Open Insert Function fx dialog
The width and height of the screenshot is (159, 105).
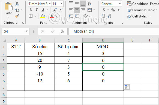tap(62, 31)
